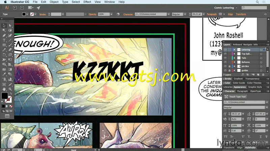Expand the Lettering layer contents
Screen dimensions: 270x151
pyautogui.click(x=234, y=50)
